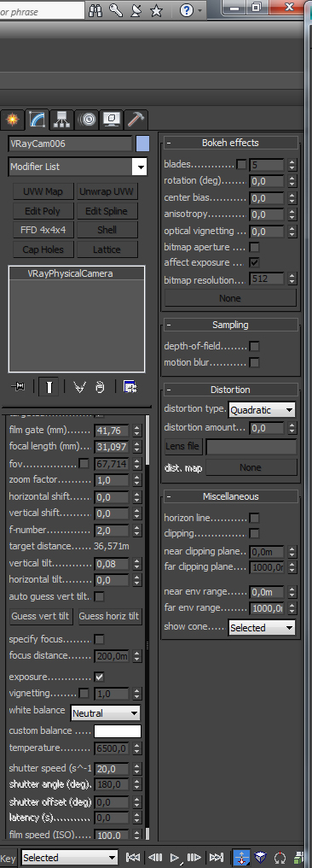
Task: Go to Previous Frame button
Action: click(x=155, y=858)
